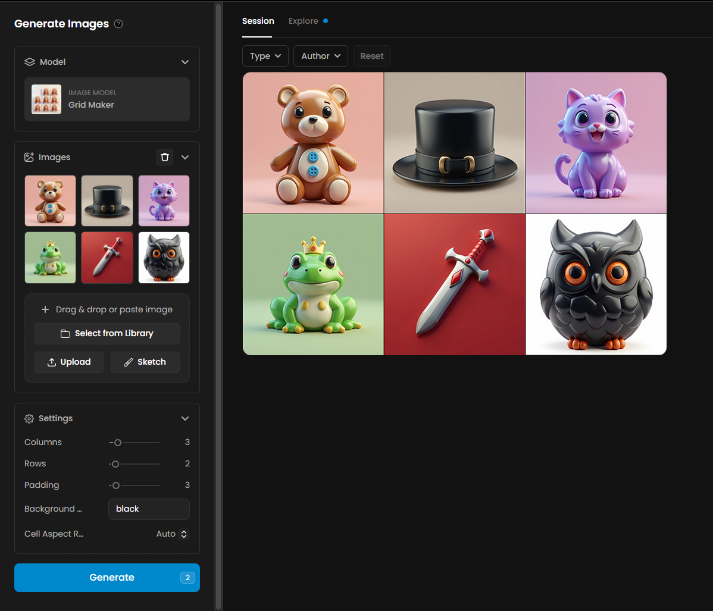This screenshot has width=713, height=611.
Task: Click the Grid Maker model thumbnail icon
Action: coord(46,99)
